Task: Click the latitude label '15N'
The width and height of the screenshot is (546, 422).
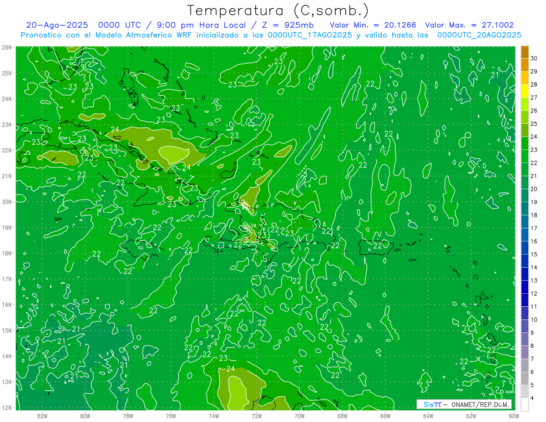Action: (x=6, y=330)
